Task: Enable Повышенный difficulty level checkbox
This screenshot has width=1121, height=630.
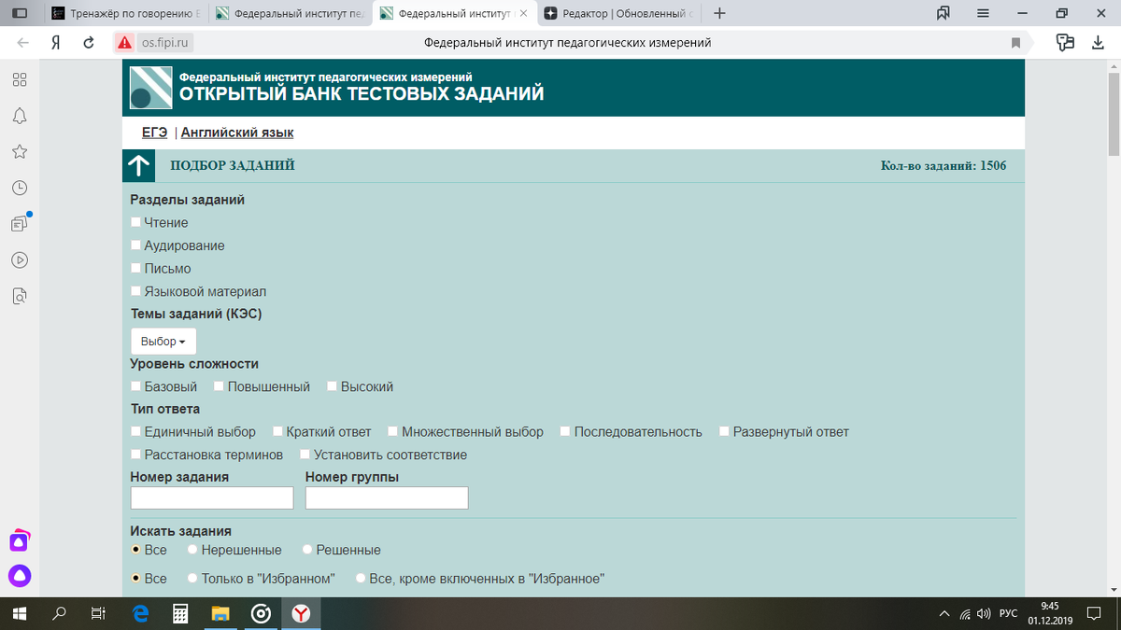Action: 219,385
